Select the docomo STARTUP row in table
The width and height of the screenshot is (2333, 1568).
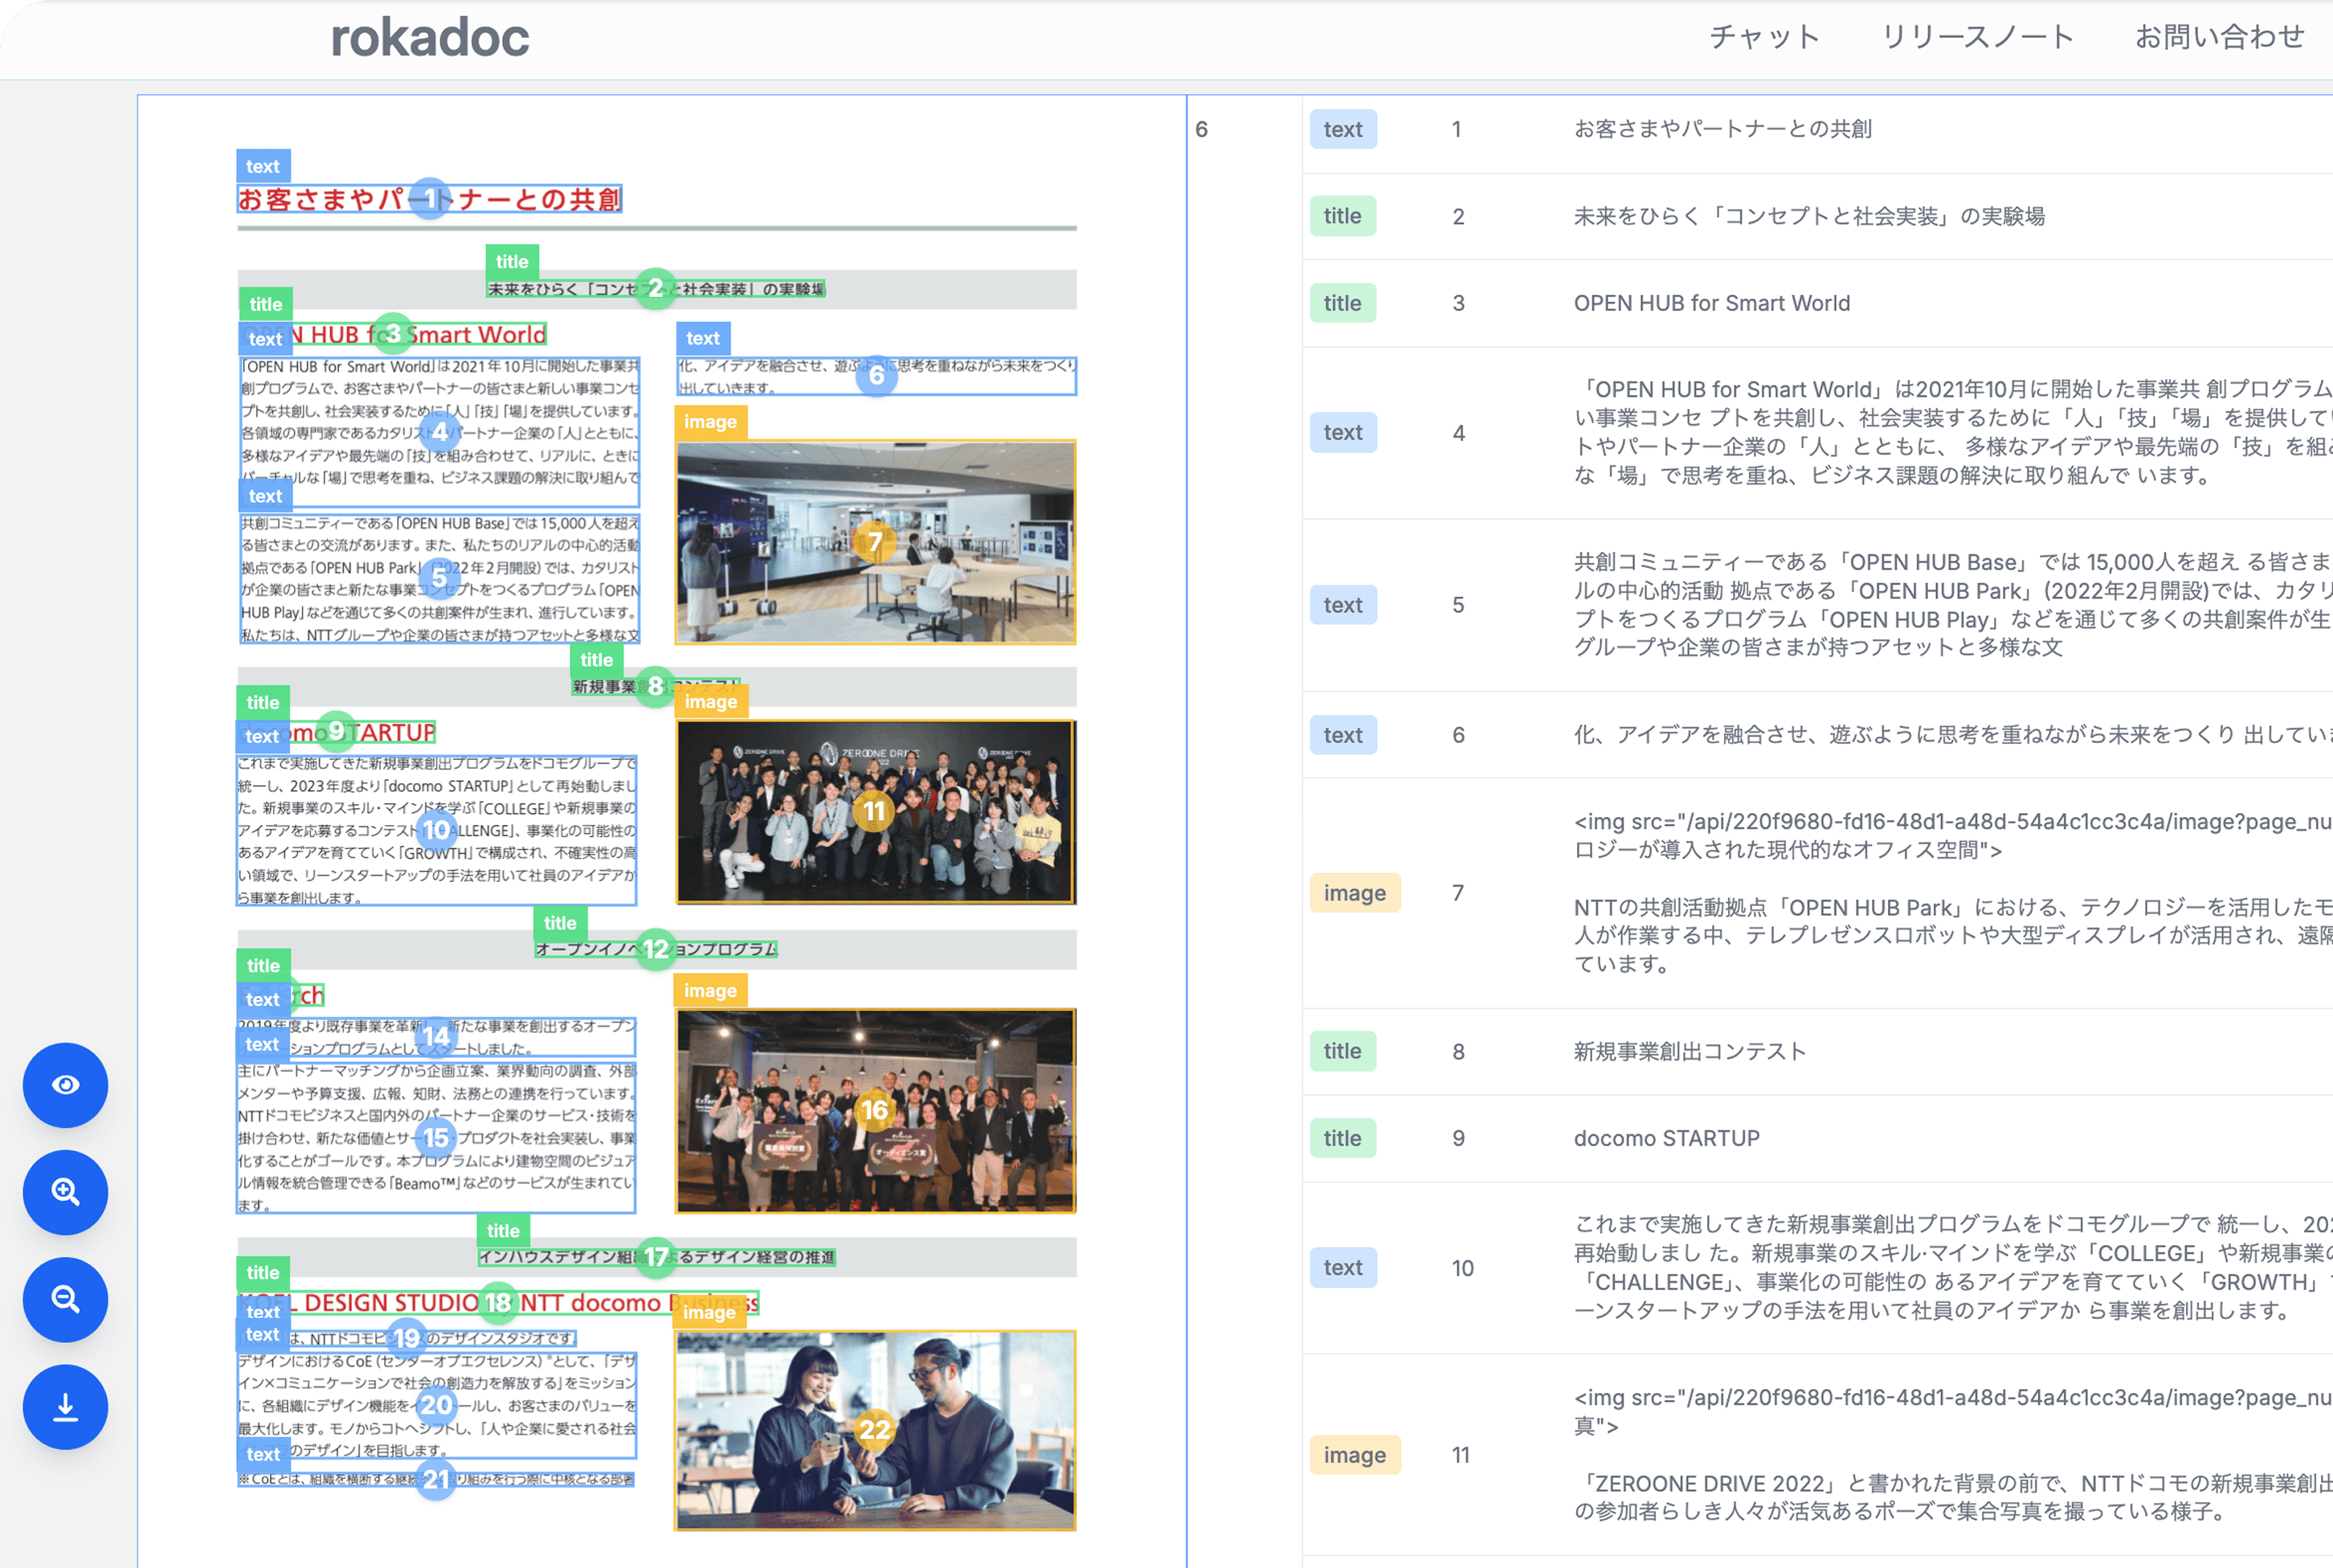1666,1138
